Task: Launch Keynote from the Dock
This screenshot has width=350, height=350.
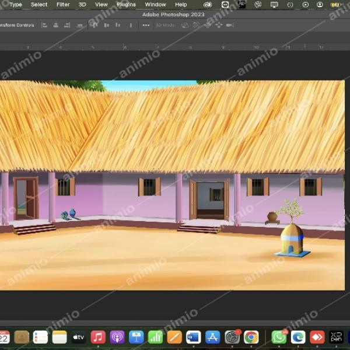Action: click(136, 337)
